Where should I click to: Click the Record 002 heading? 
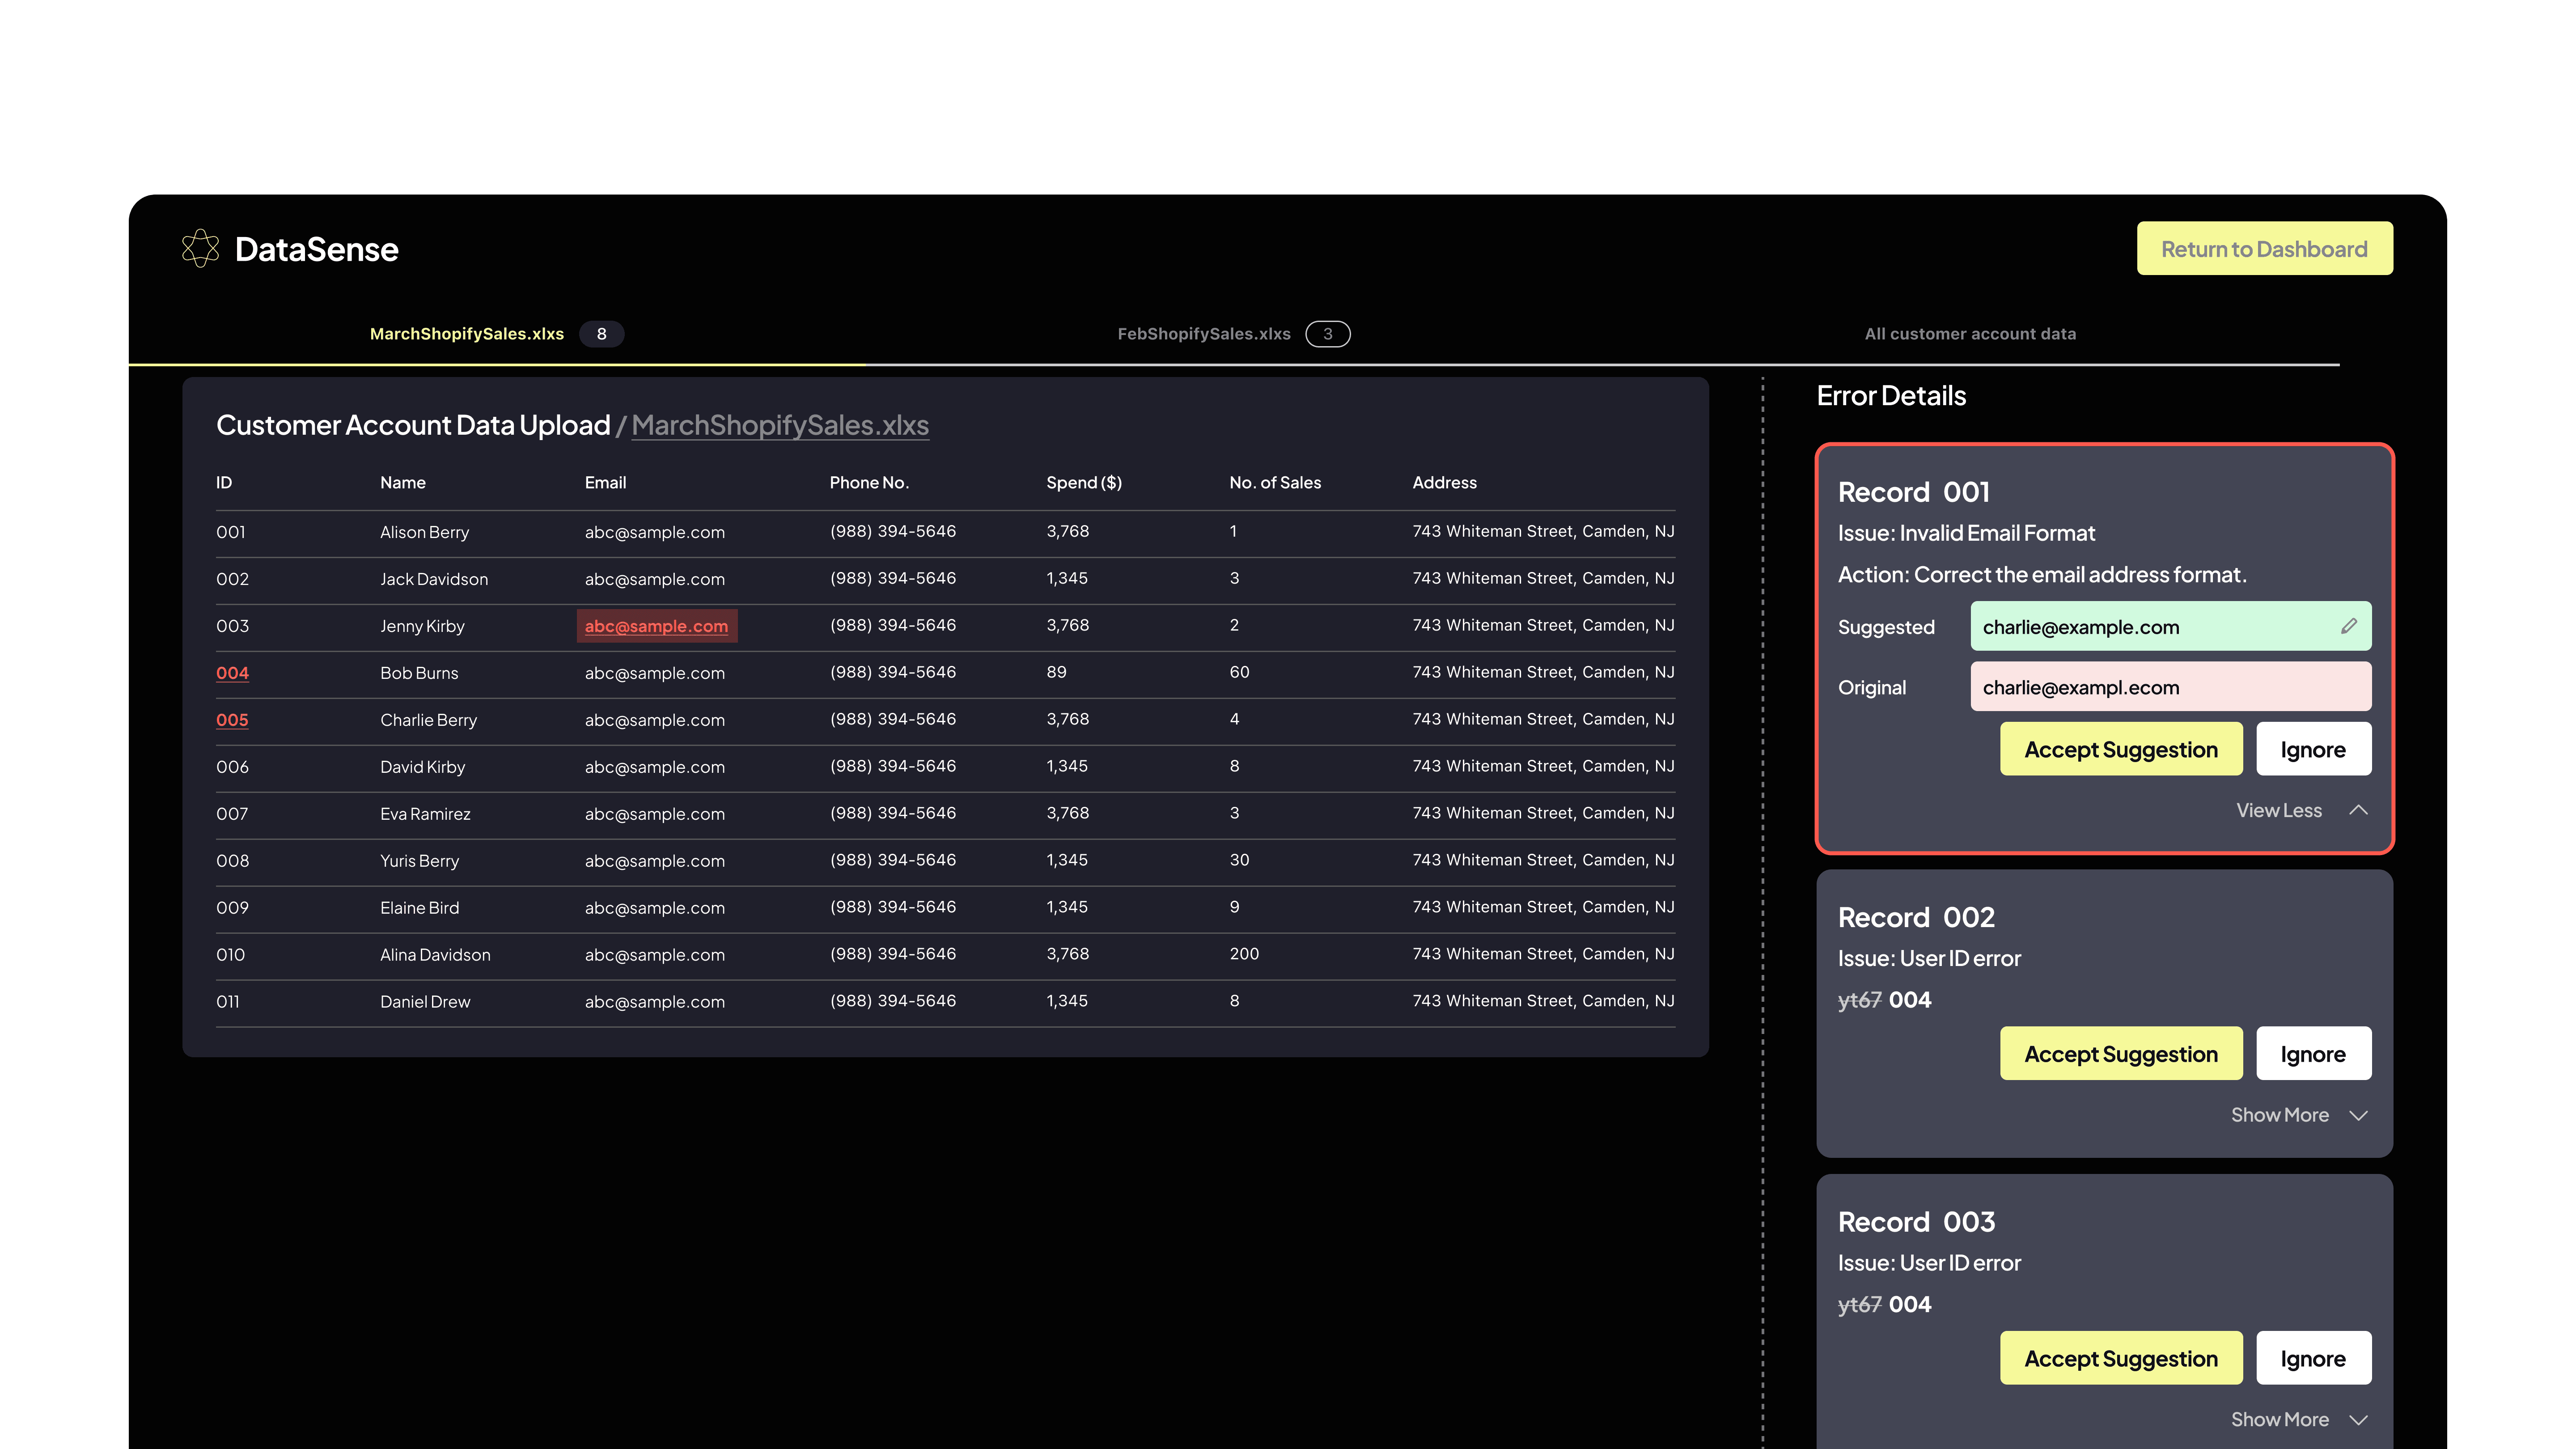[1916, 917]
